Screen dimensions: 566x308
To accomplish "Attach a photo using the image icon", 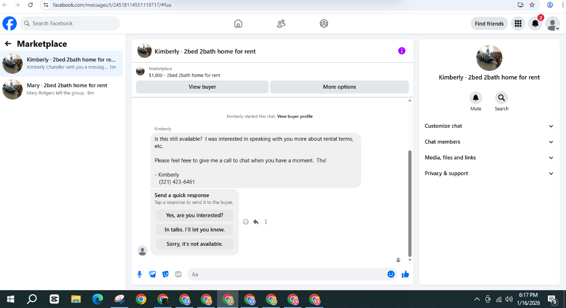I will click(153, 274).
